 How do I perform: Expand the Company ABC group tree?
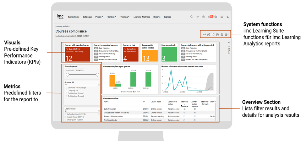point(65,90)
